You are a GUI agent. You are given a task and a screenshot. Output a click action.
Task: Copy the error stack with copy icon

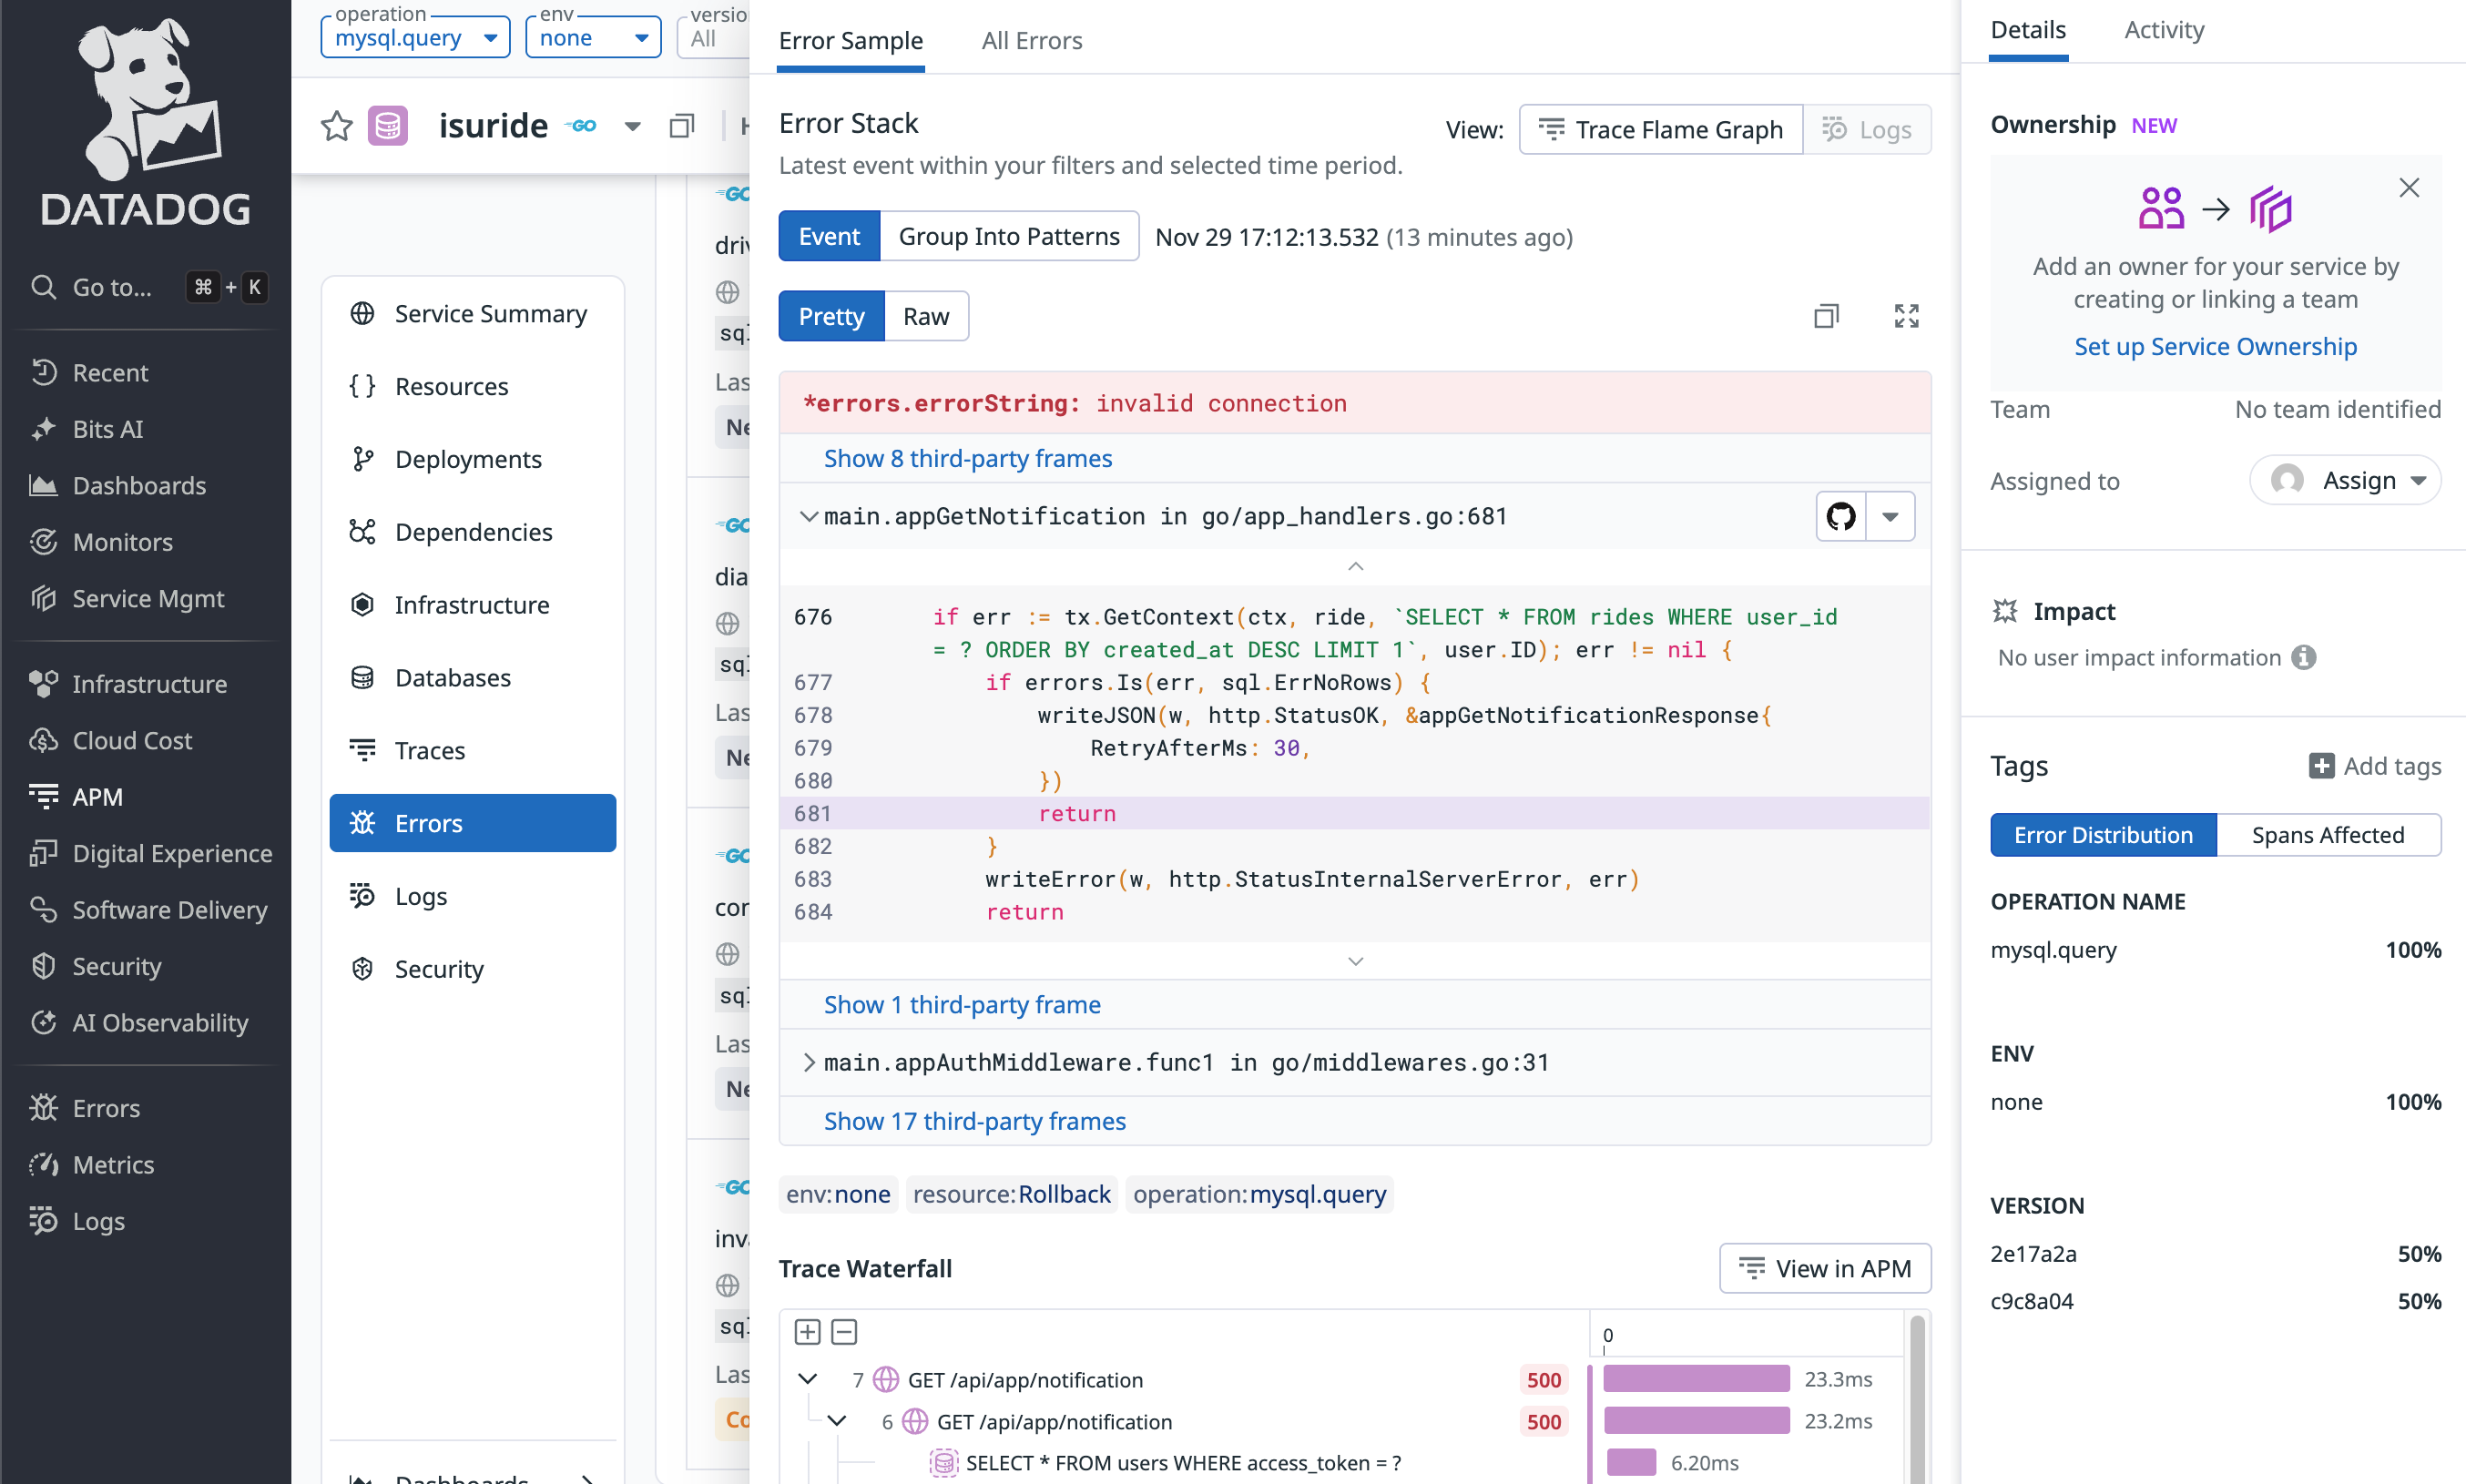(x=1826, y=316)
